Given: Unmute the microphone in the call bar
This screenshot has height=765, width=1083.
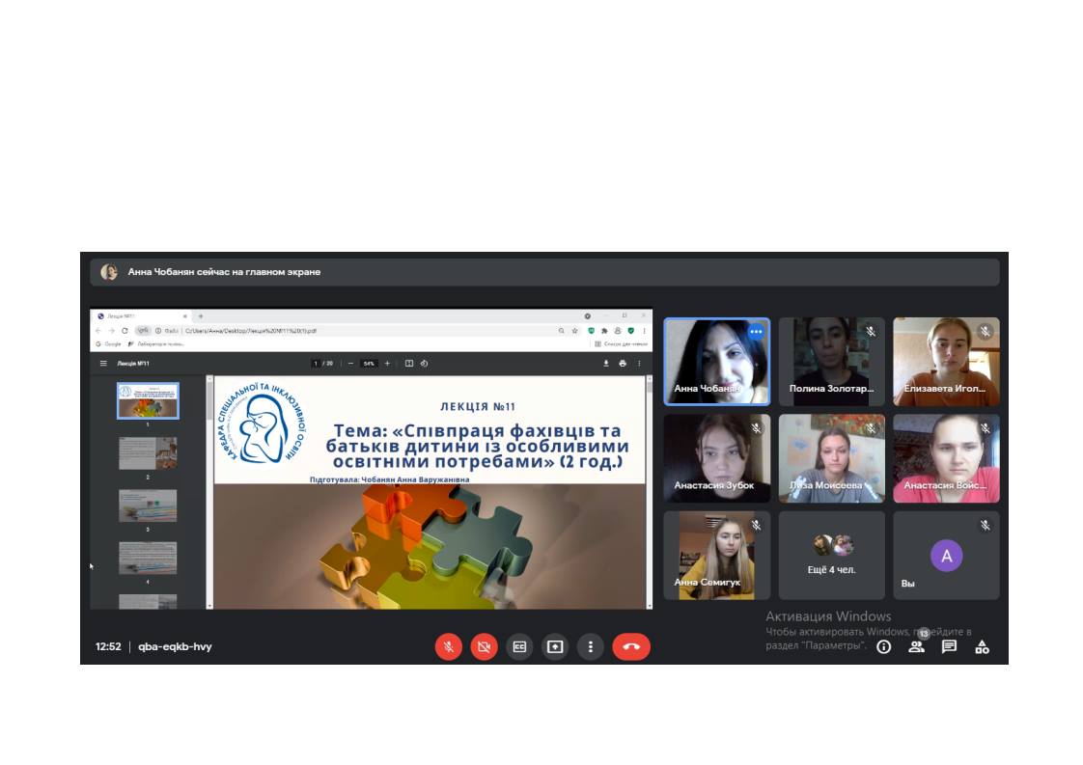Looking at the screenshot, I should pyautogui.click(x=448, y=646).
